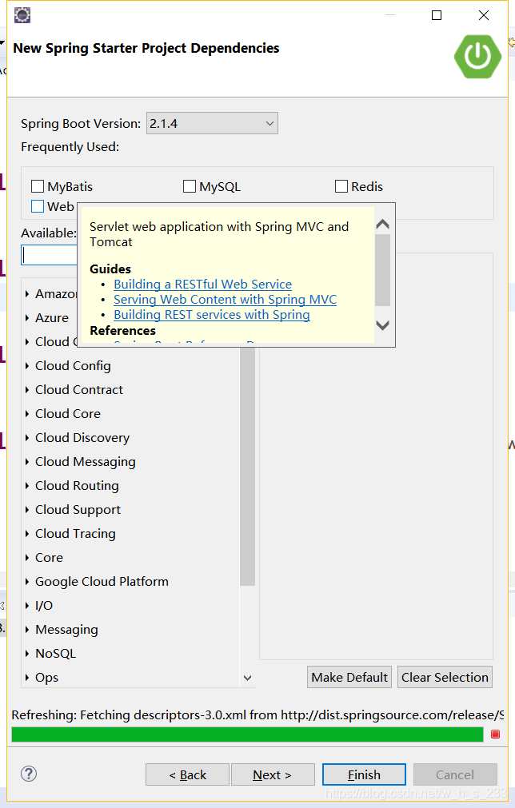Open Building a RESTful Web Service guide
515x808 pixels.
click(x=202, y=285)
